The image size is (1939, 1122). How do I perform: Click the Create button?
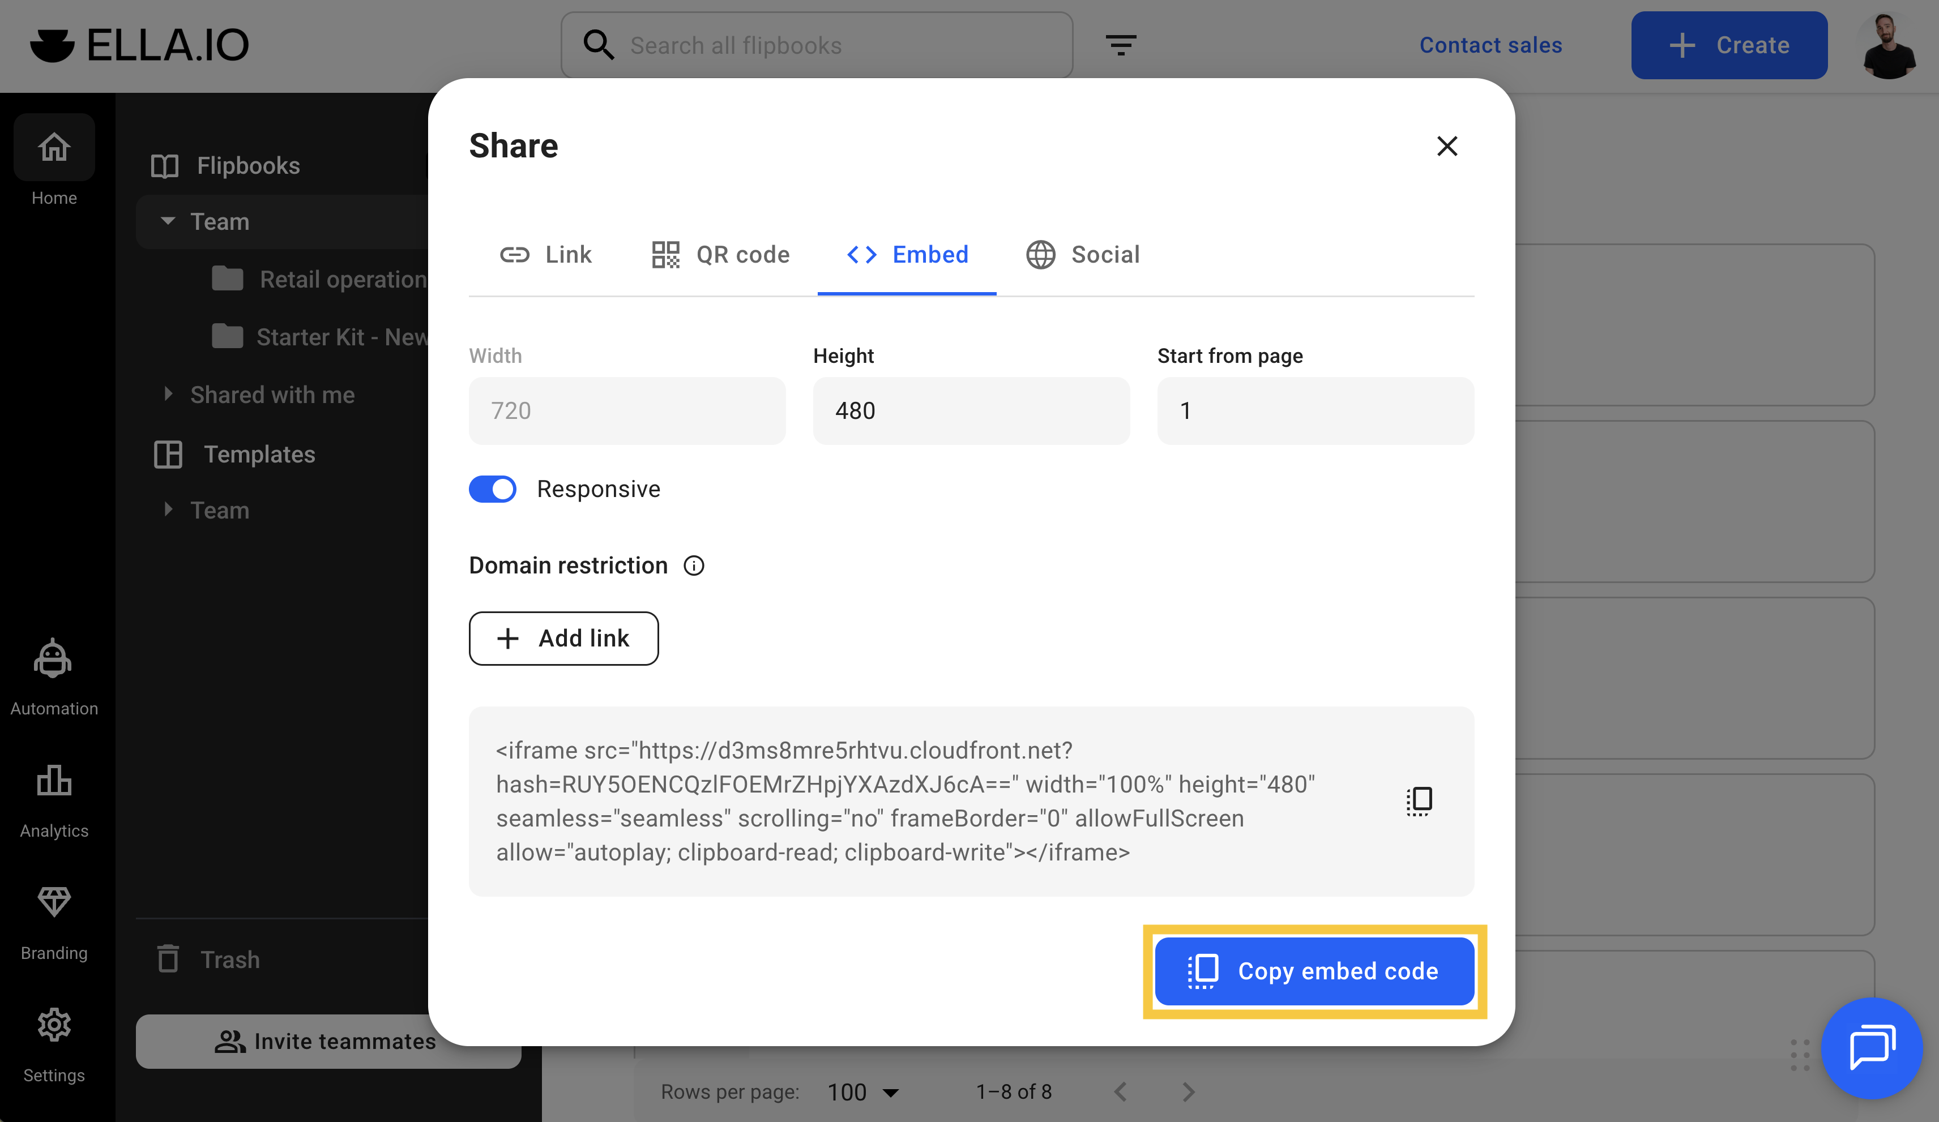tap(1729, 45)
